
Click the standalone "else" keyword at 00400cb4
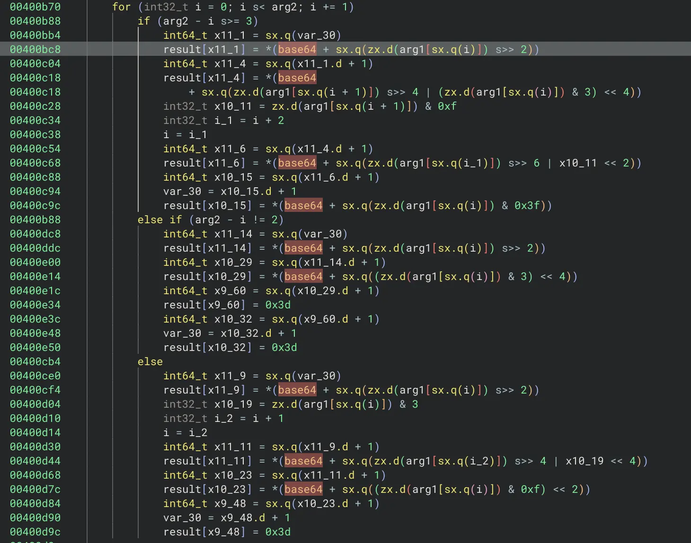[150, 362]
